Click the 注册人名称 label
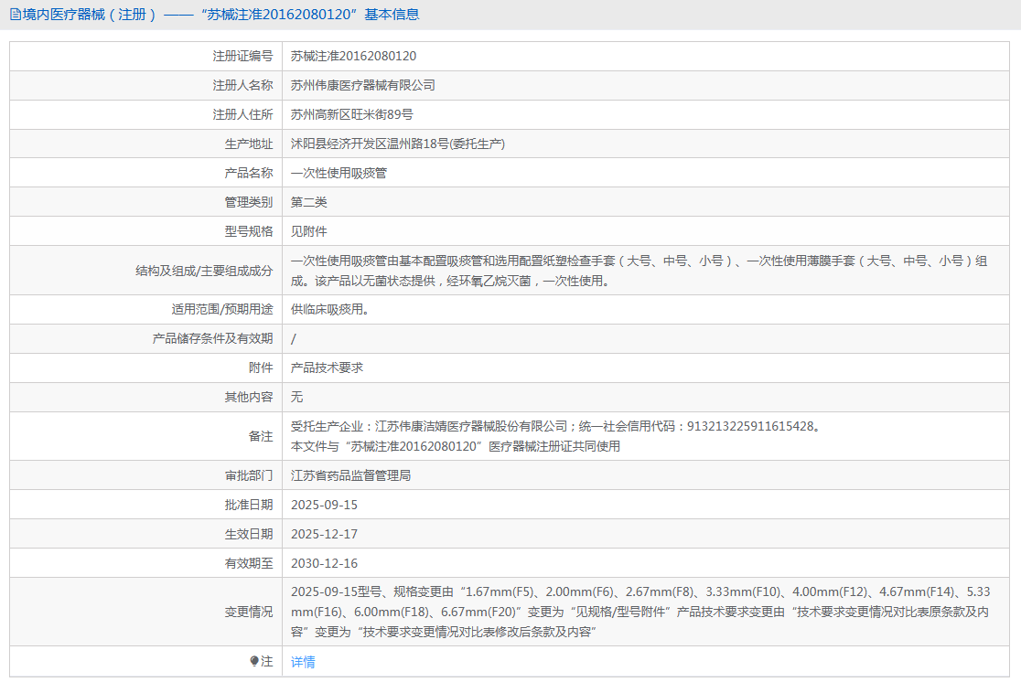Viewport: 1021px width, 682px height. tap(242, 85)
